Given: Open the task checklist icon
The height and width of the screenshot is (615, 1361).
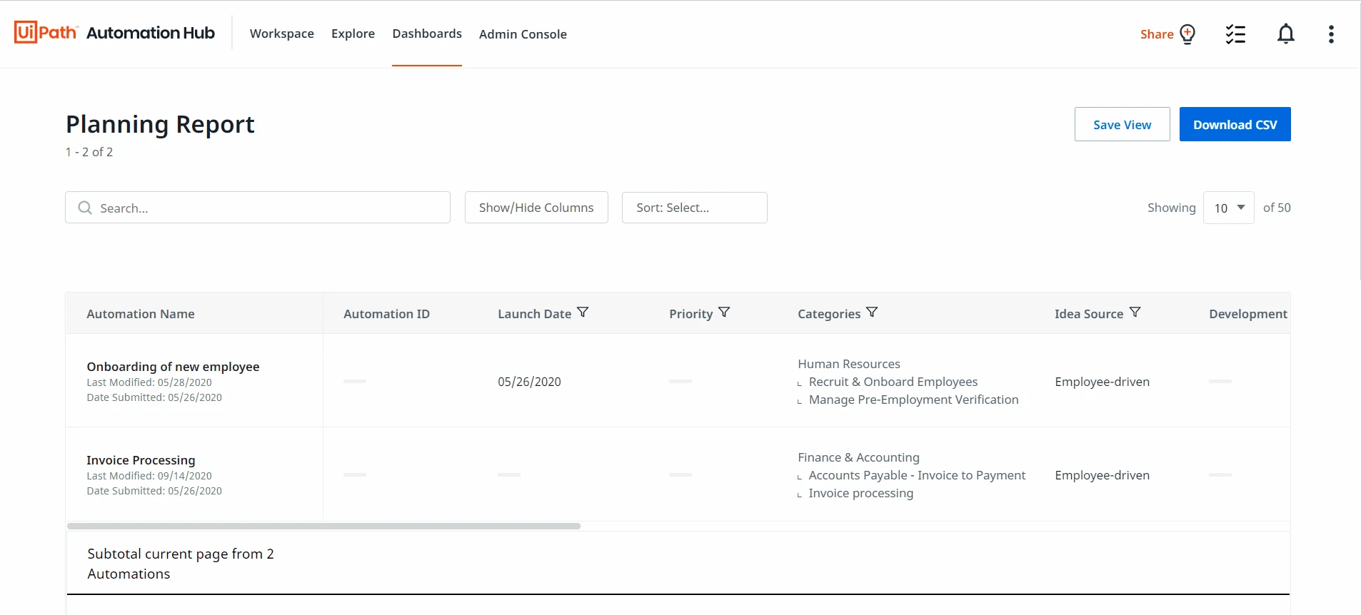Looking at the screenshot, I should (x=1235, y=34).
